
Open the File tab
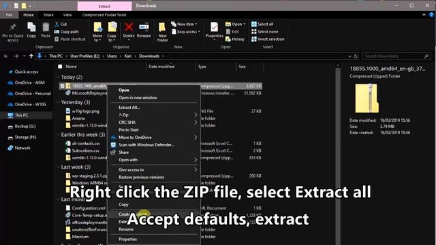[9, 15]
